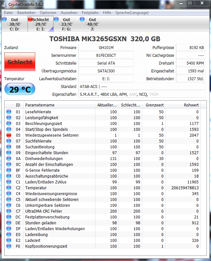
Task: Click the status icon for Start/Stop des Spindels
Action: 9,129
